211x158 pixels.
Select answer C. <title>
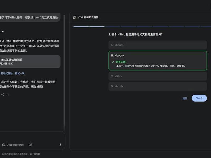point(157,76)
